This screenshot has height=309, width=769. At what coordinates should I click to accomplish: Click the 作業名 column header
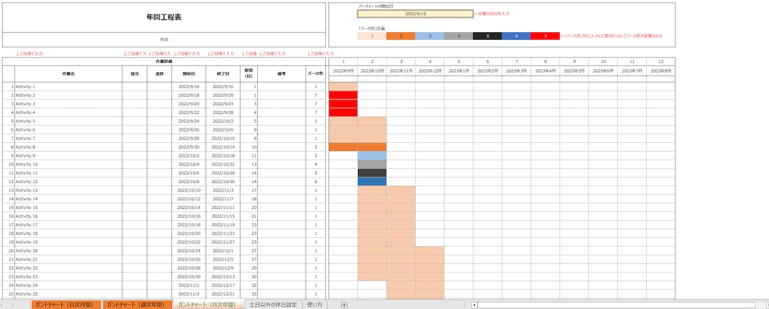click(x=69, y=74)
